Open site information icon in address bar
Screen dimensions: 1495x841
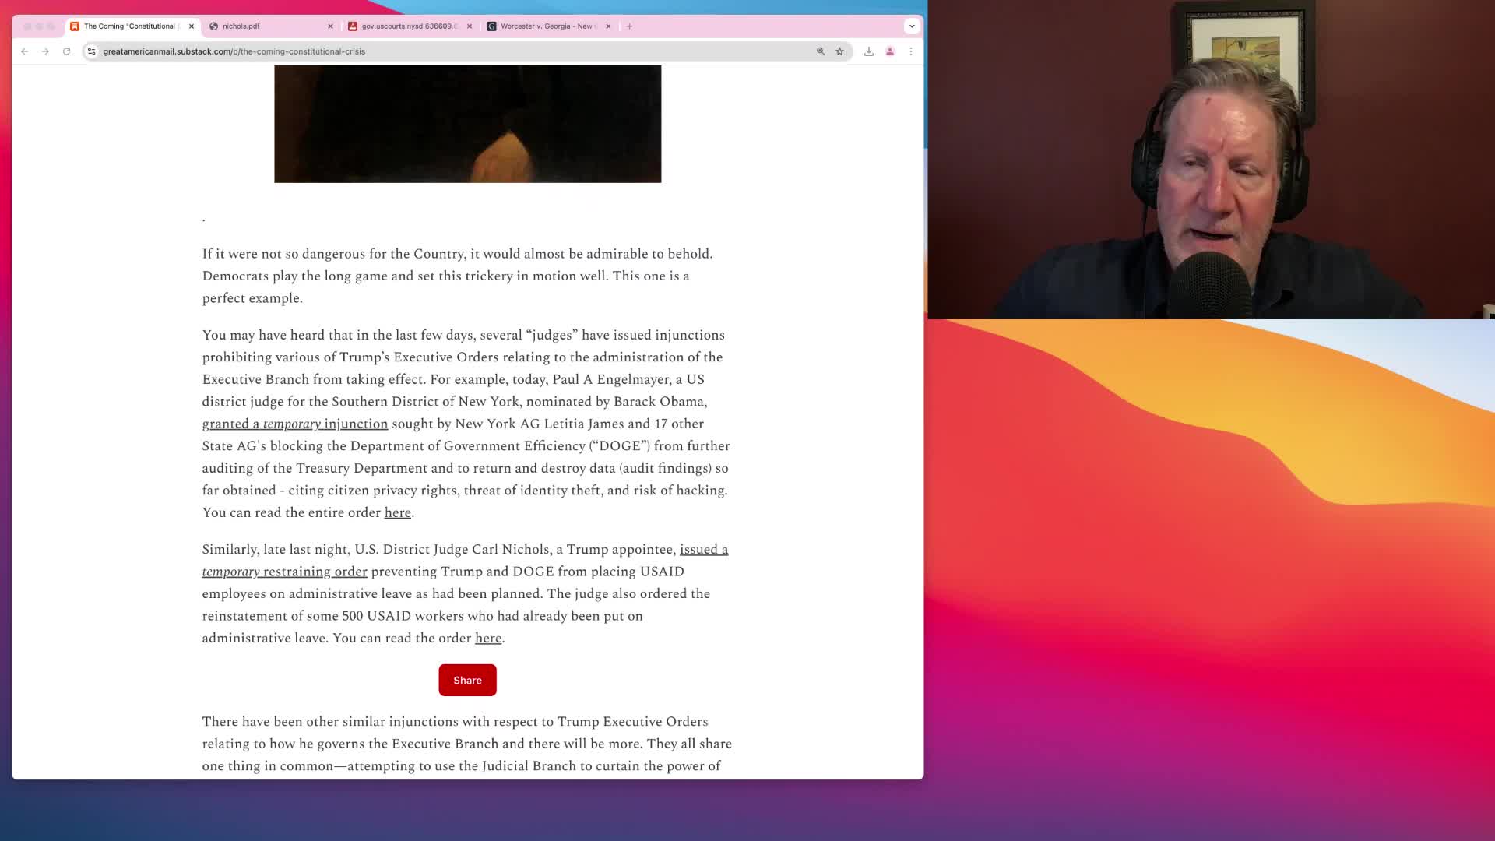(92, 51)
